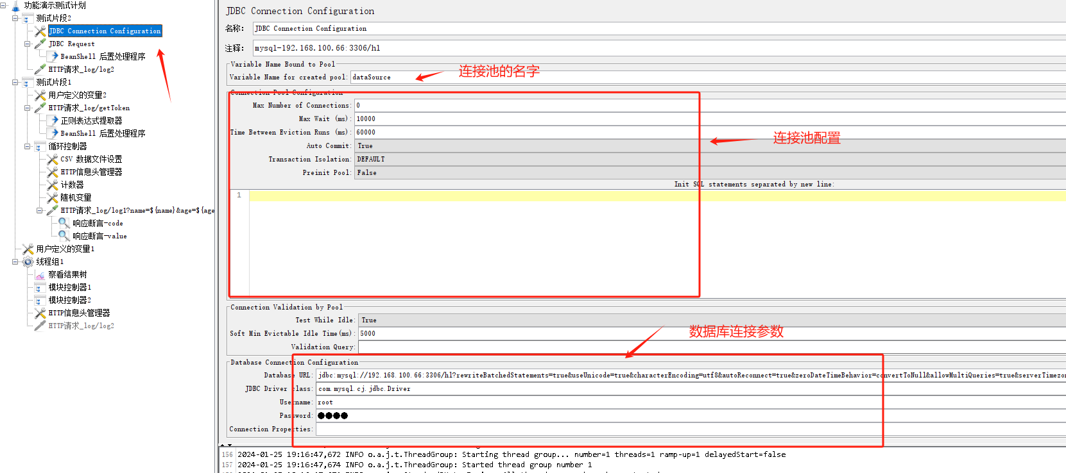
Task: Click the Max Wait (ms) field
Action: click(710, 119)
